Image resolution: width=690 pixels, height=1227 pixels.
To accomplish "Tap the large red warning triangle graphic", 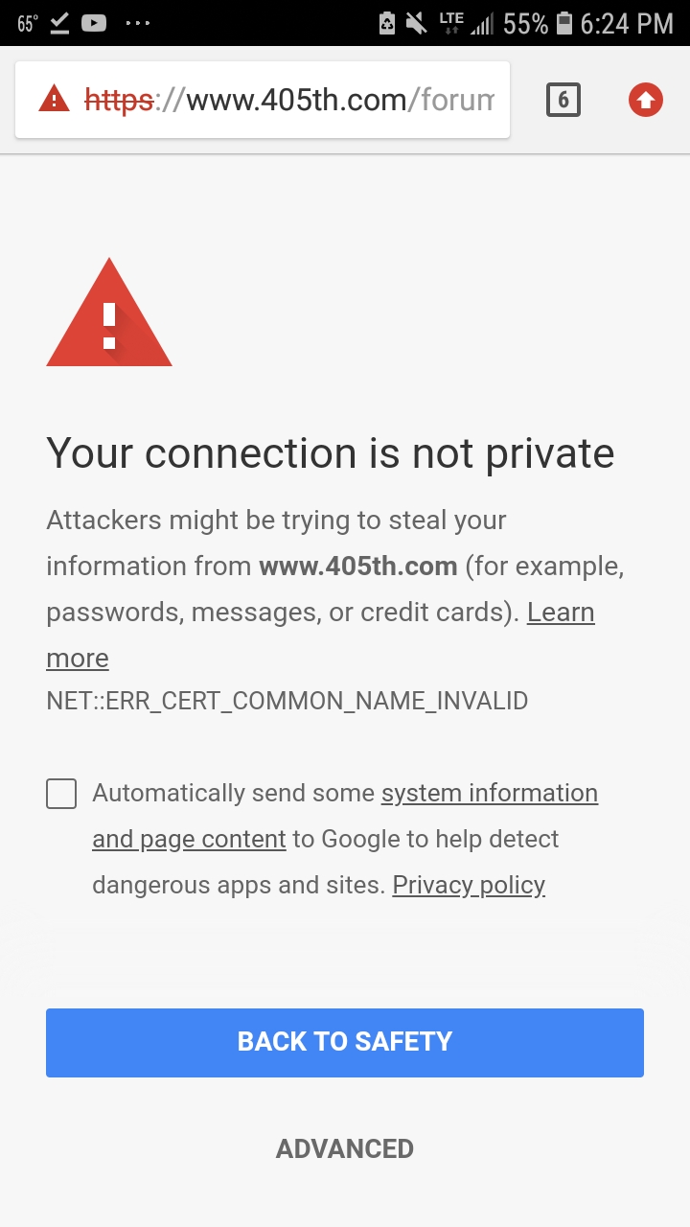I will click(109, 314).
